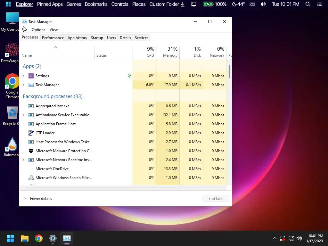This screenshot has width=328, height=246.
Task: Click the search magnifier in top bar
Action: pos(308,4)
